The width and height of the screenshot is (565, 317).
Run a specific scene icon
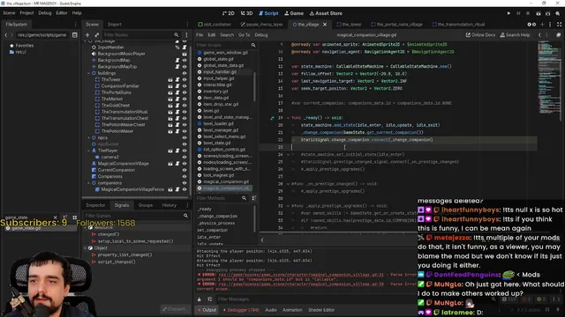point(547,13)
